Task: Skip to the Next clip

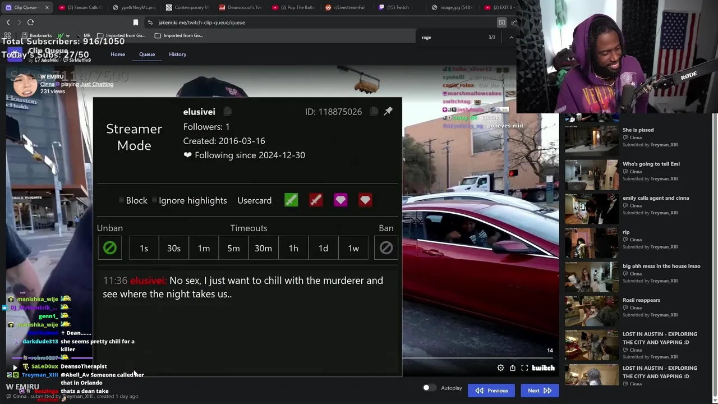Action: 539,391
